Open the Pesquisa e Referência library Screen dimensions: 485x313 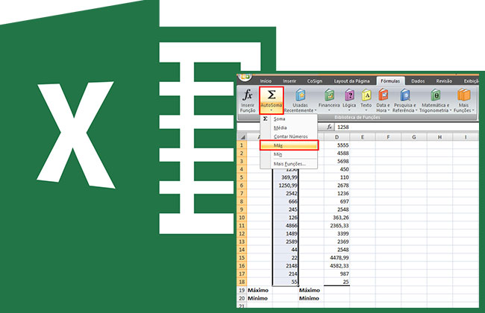coord(405,101)
